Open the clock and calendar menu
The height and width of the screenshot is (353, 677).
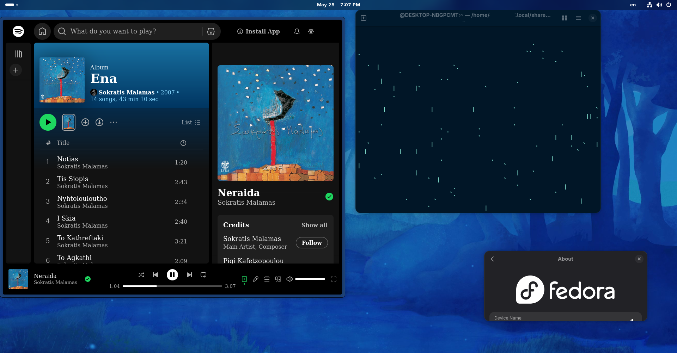pyautogui.click(x=338, y=5)
